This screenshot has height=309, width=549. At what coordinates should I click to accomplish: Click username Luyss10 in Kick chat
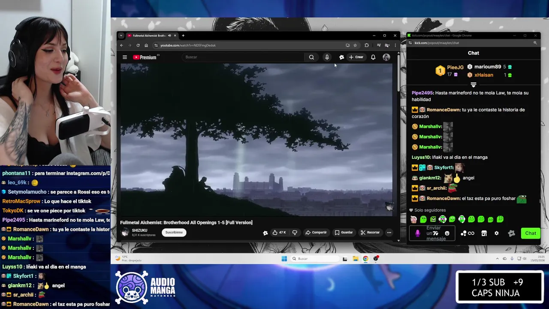click(x=421, y=157)
